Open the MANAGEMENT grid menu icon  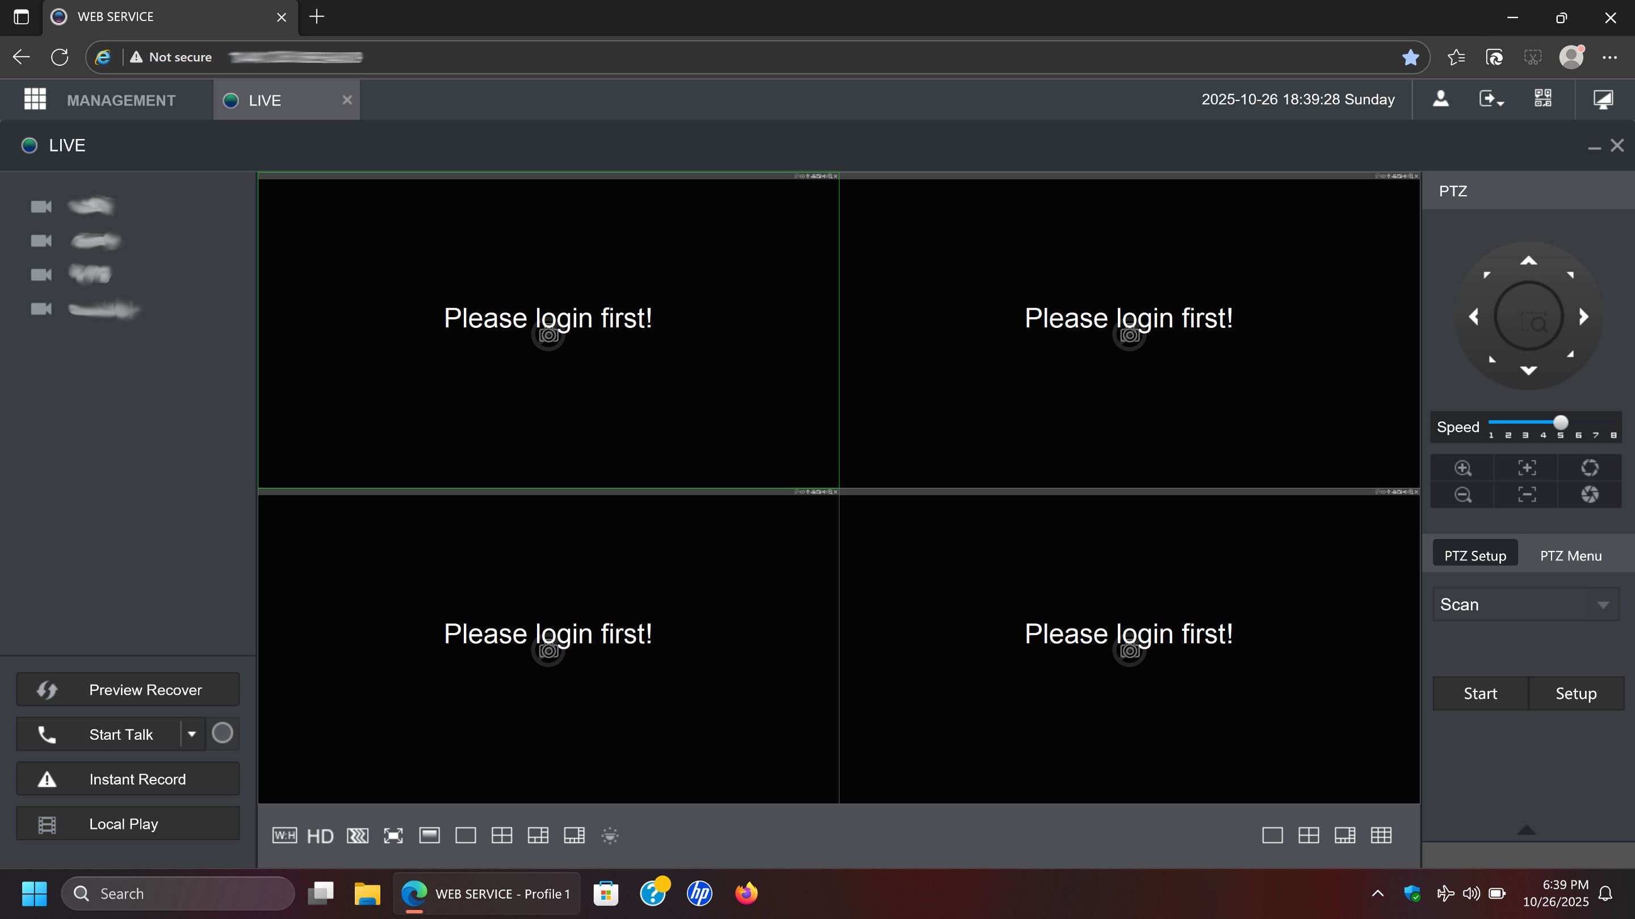coord(35,99)
